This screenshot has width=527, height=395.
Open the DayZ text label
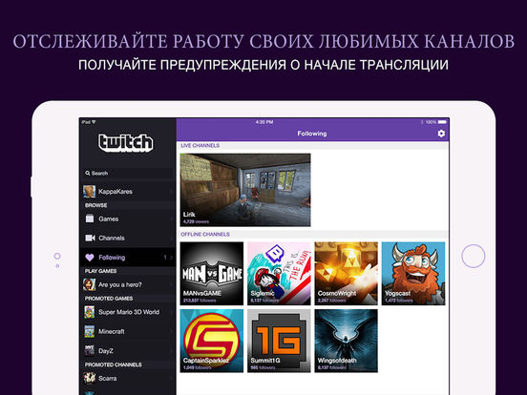pos(106,351)
